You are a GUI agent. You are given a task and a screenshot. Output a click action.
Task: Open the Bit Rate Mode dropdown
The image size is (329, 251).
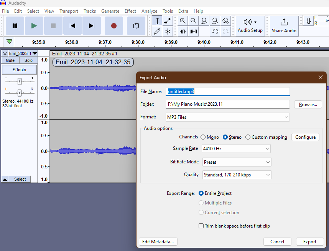tap(237, 162)
